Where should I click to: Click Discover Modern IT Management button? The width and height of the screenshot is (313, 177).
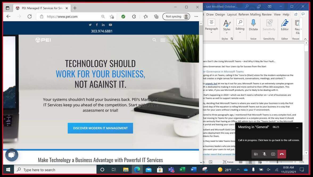point(100,128)
